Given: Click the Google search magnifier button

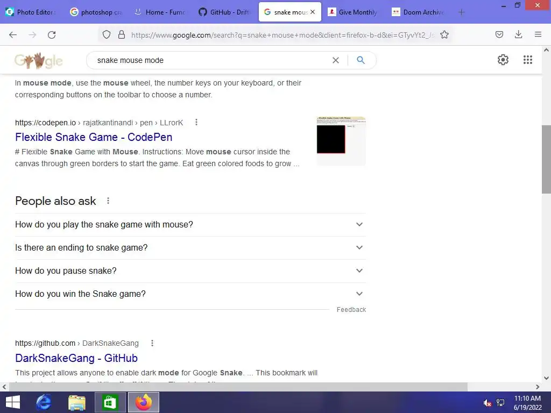Looking at the screenshot, I should [361, 60].
